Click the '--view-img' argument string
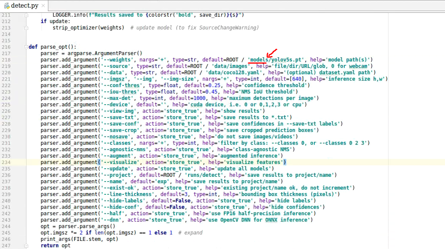The height and width of the screenshot is (249, 445). tap(119, 111)
